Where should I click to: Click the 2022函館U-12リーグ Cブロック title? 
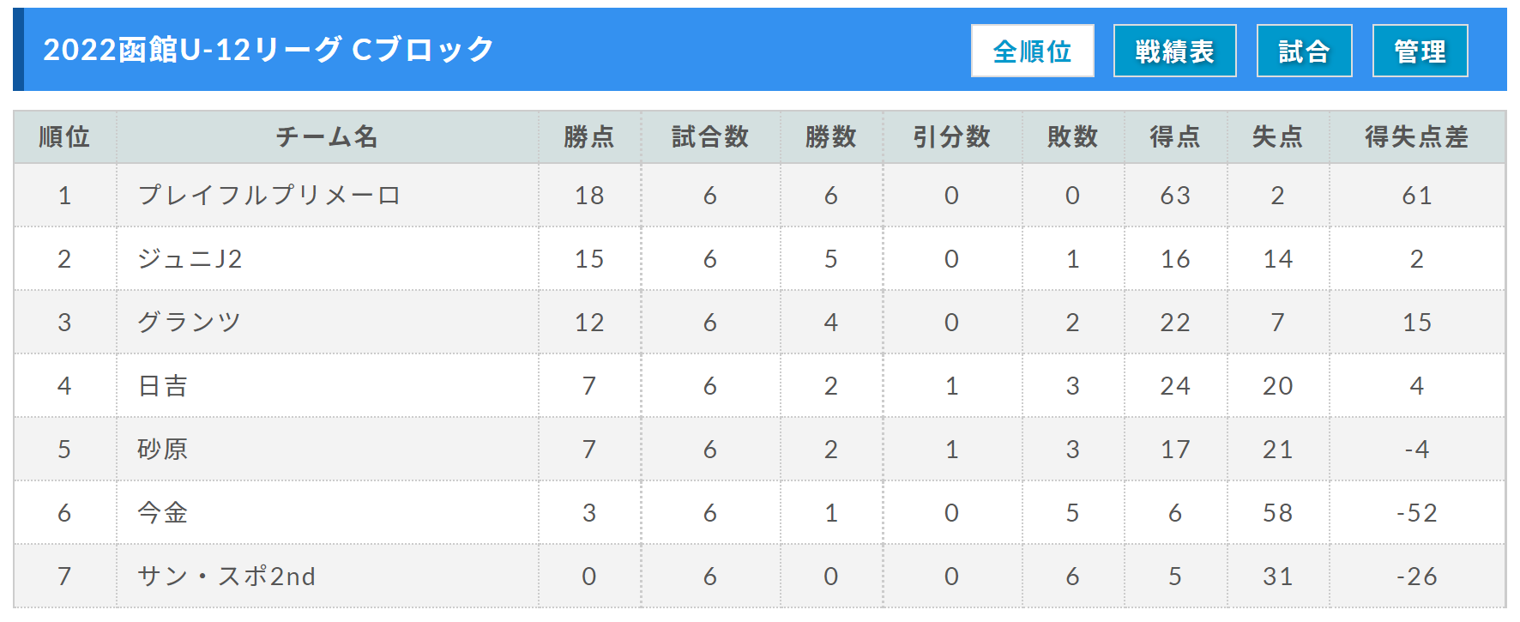(x=268, y=50)
